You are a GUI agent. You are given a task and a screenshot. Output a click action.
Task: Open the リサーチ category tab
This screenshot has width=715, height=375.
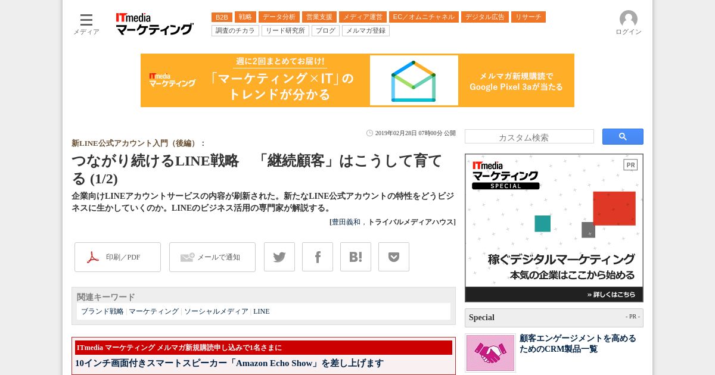[x=529, y=17]
